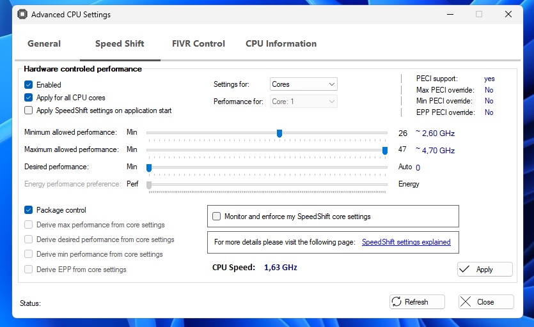Click the Minimum allowed performance slider handle
Screen dimensions: 534x327
(x=279, y=133)
